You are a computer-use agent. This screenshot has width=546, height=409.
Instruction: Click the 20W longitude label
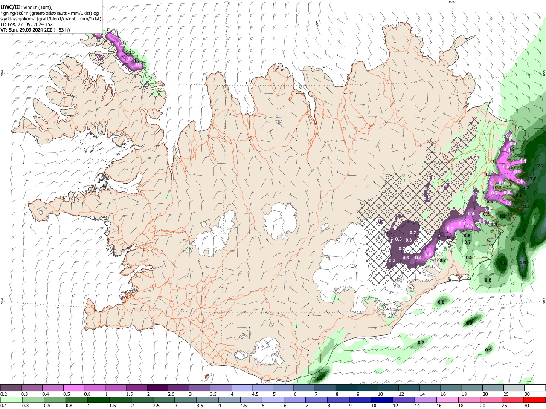pos(227,2)
